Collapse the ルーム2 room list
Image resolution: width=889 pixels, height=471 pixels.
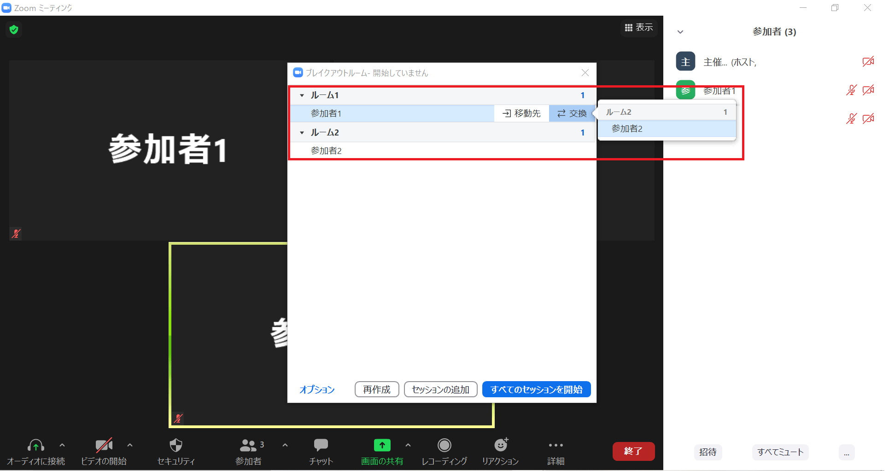click(302, 133)
